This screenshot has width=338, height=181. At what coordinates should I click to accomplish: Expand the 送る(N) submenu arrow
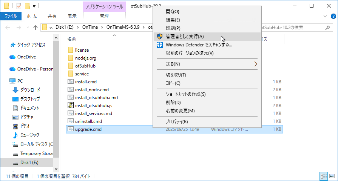pos(256,64)
